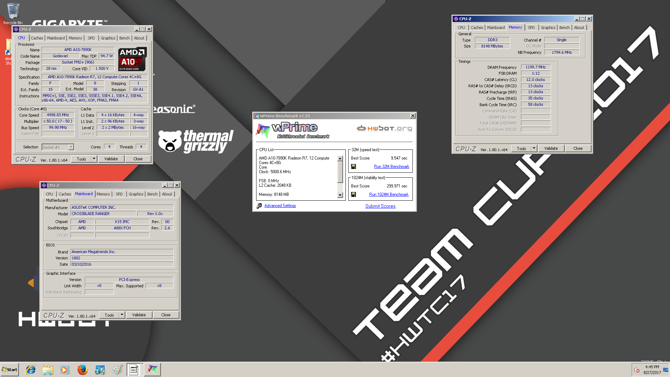Image resolution: width=670 pixels, height=377 pixels.
Task: Click the Start button on the taskbar
Action: pyautogui.click(x=10, y=369)
